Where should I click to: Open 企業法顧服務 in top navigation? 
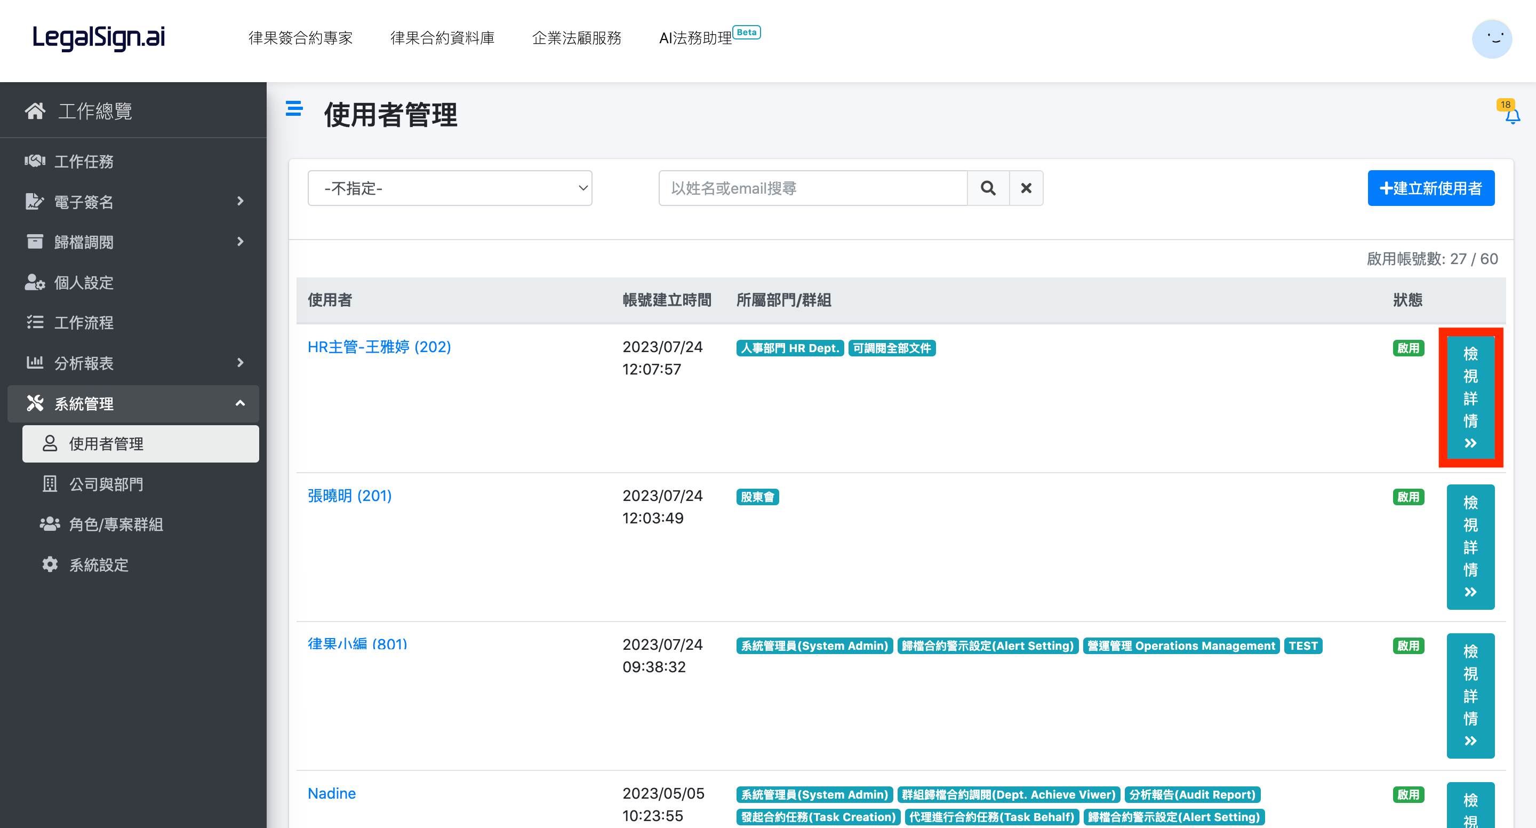point(577,38)
